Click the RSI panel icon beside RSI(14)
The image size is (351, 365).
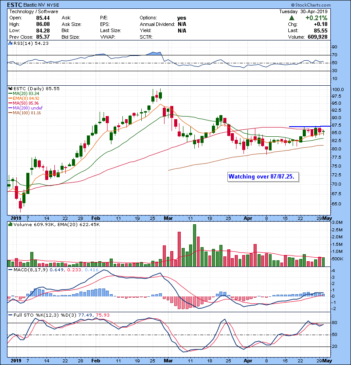pyautogui.click(x=11, y=43)
